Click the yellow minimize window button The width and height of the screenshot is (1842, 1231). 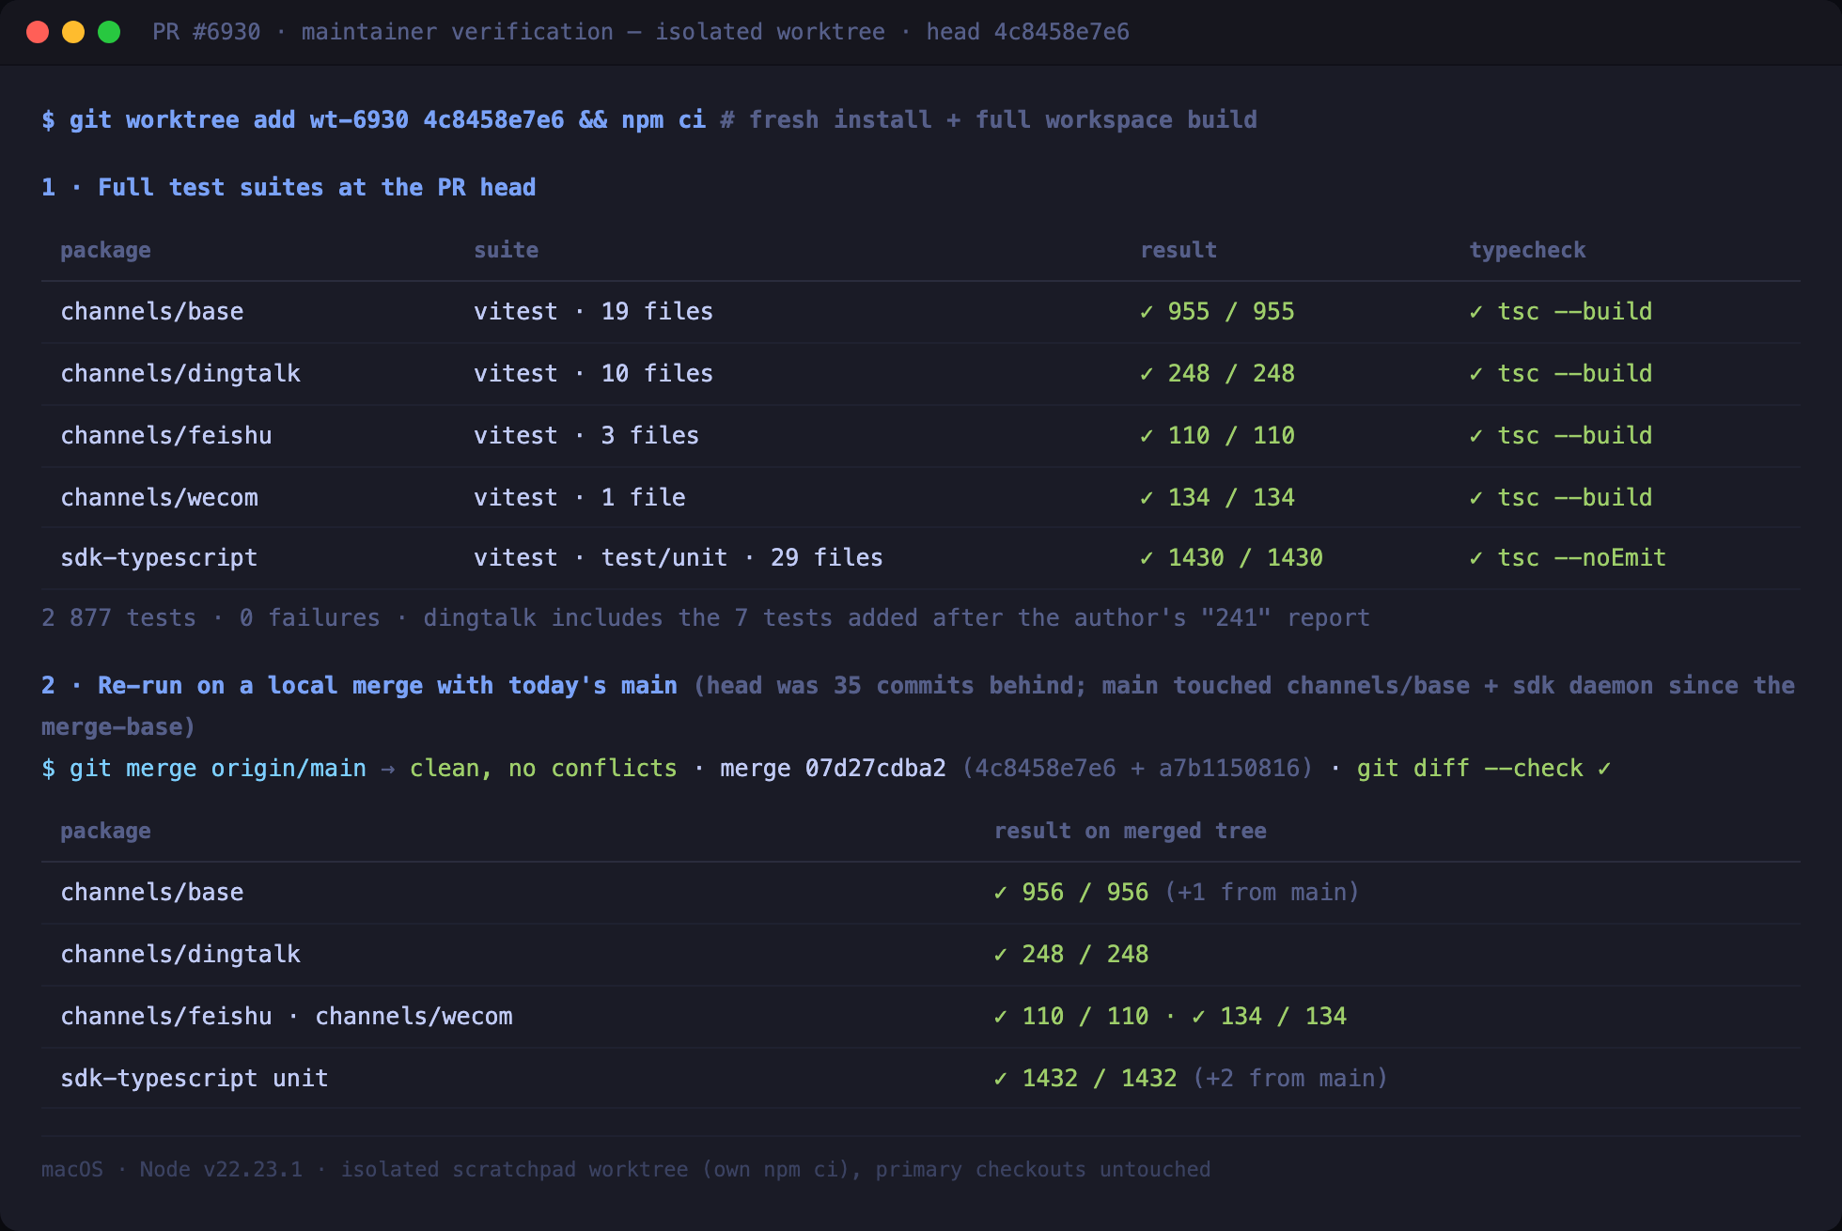click(x=73, y=32)
